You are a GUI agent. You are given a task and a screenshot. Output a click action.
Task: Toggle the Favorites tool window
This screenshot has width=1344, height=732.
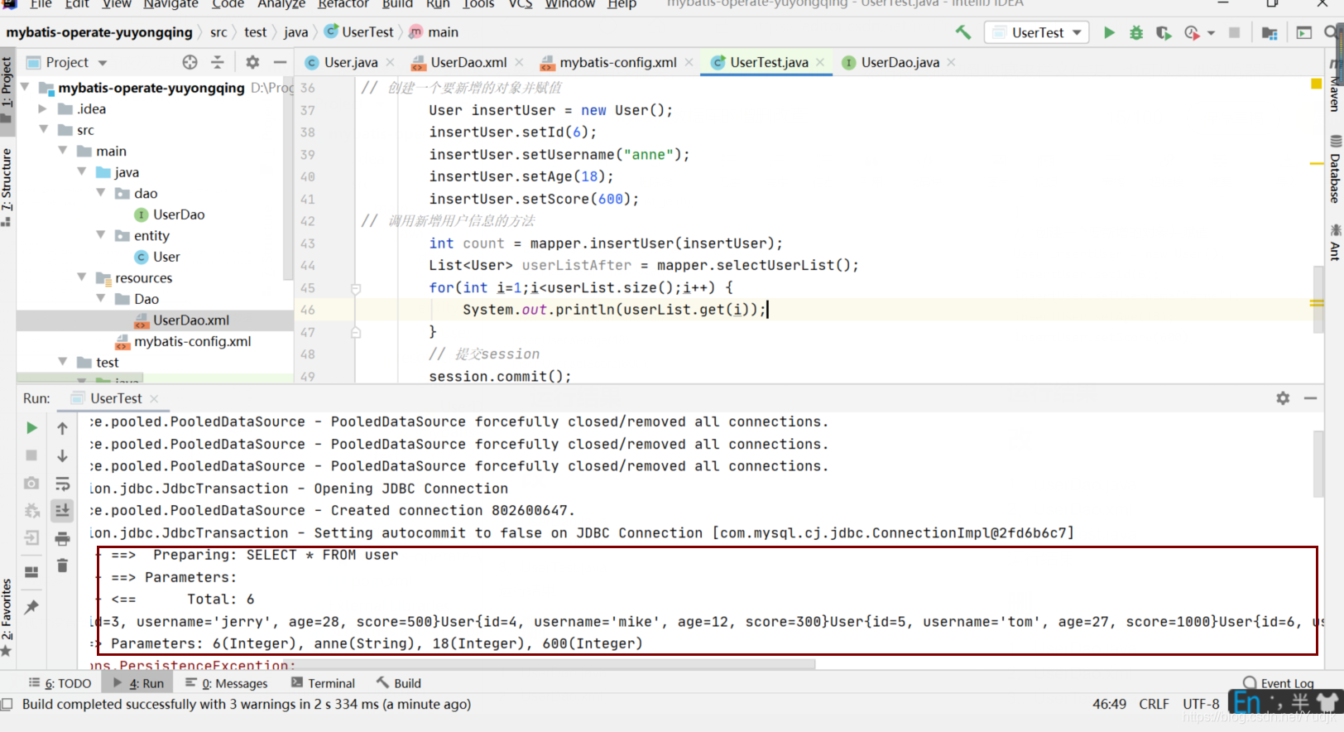point(7,617)
